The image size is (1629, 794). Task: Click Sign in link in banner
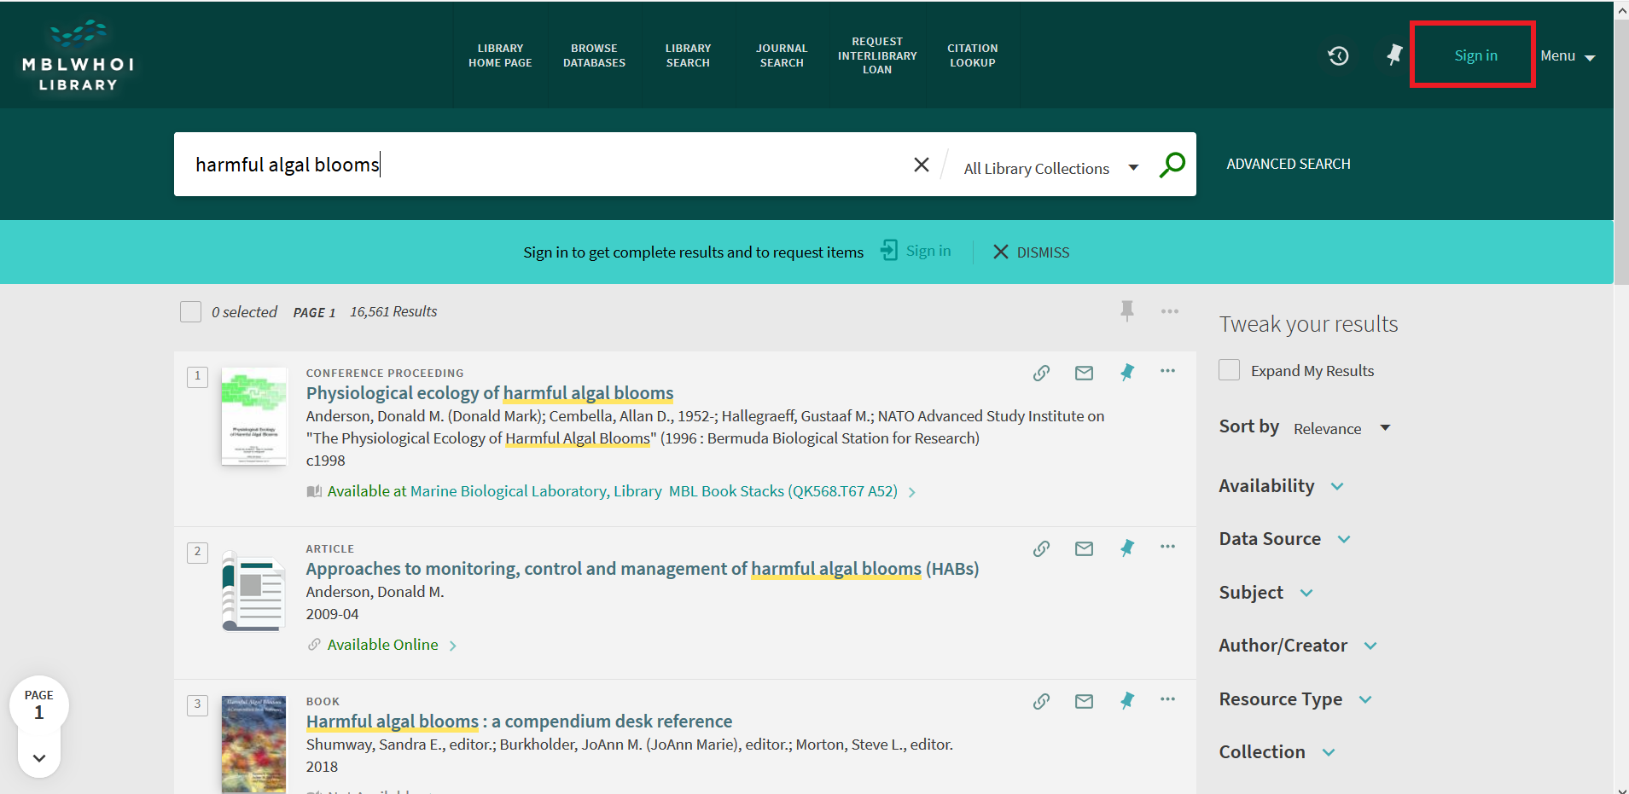(928, 251)
